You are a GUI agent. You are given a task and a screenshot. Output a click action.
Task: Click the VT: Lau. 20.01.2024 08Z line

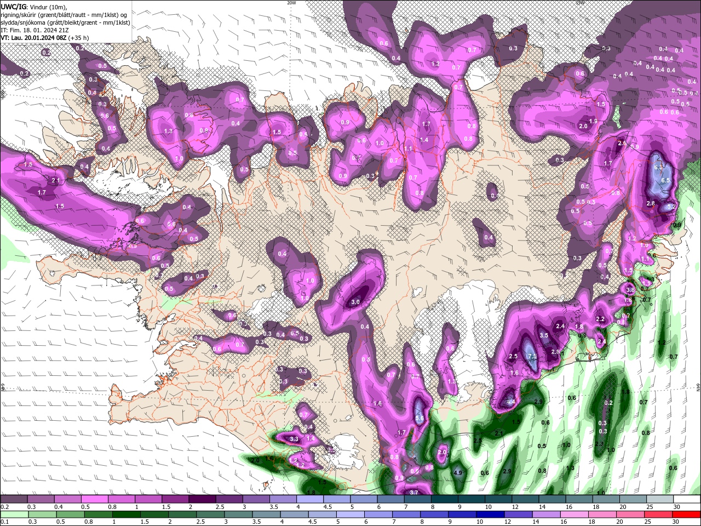point(45,38)
